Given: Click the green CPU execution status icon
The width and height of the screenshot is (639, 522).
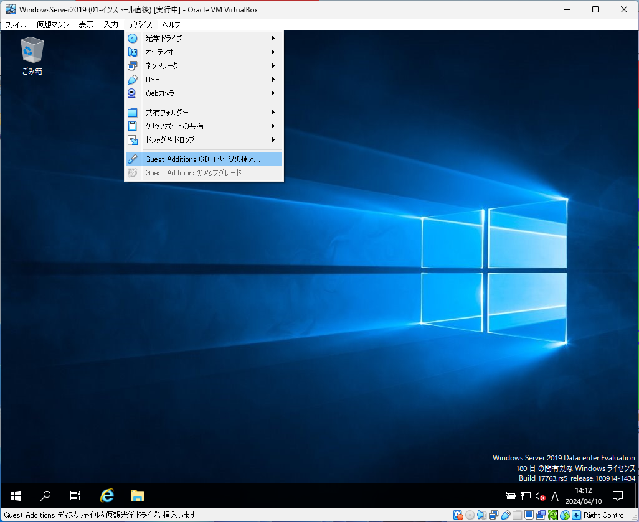Looking at the screenshot, I should point(552,515).
